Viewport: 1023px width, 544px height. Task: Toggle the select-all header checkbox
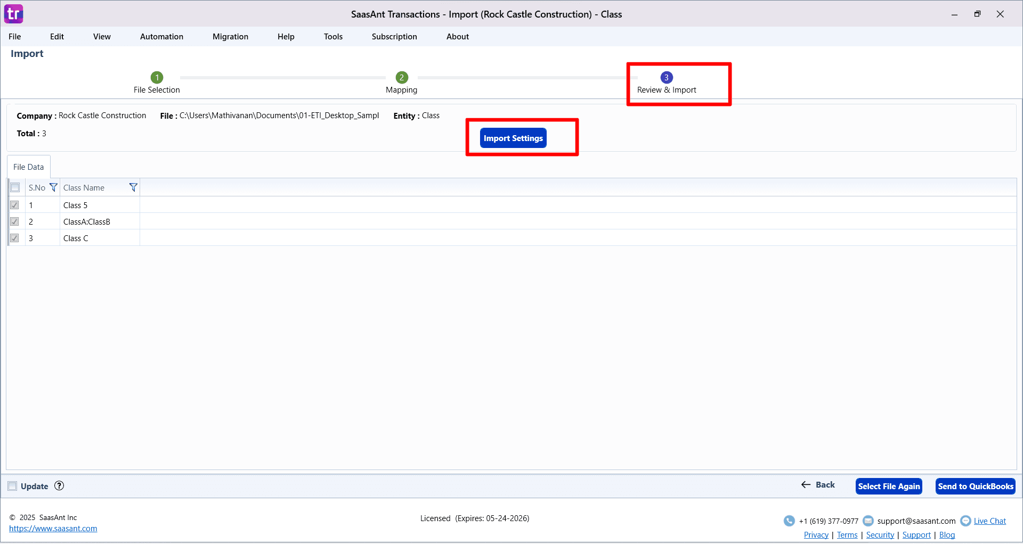pos(15,187)
